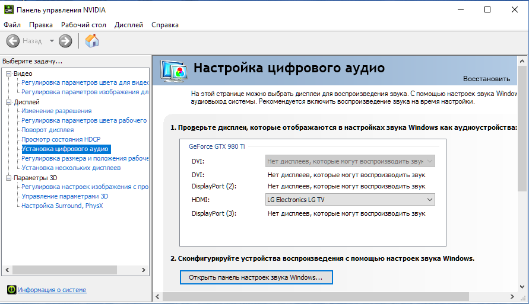Open Поворот дисплея task
529x304 pixels.
tap(47, 130)
